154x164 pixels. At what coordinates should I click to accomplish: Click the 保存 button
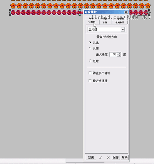point(115,157)
